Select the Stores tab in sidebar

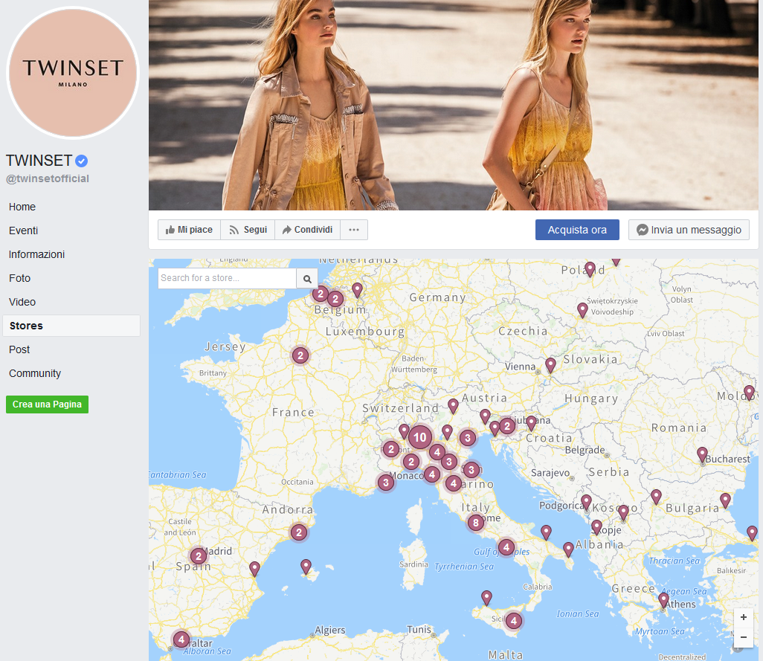click(71, 326)
